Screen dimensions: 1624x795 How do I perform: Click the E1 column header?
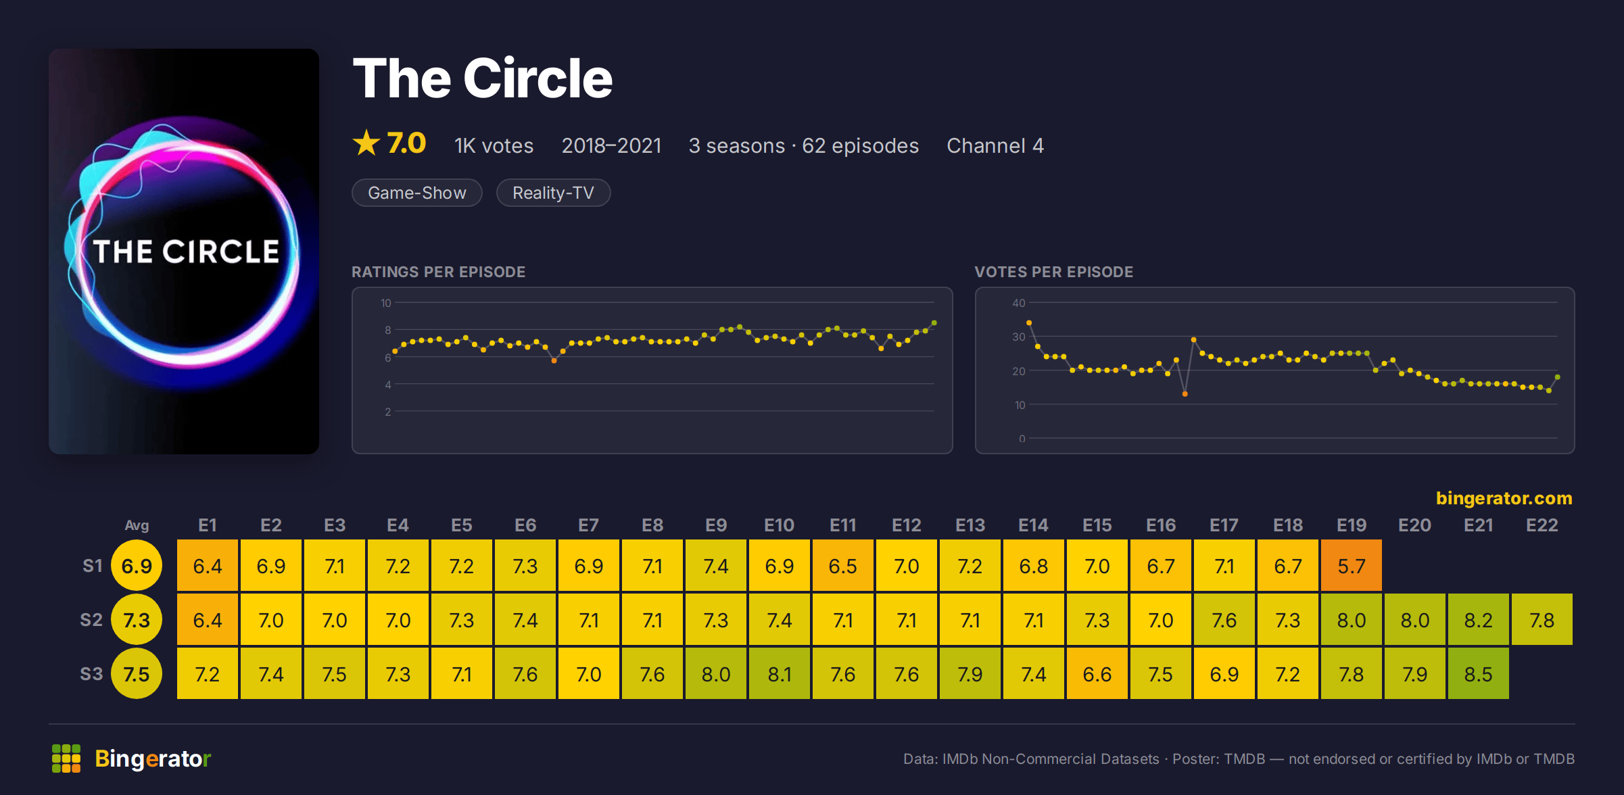208,525
